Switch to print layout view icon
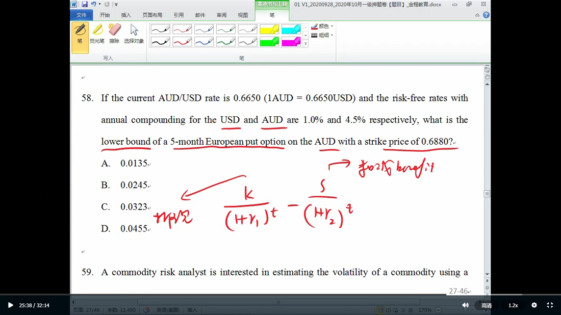Image resolution: width=561 pixels, height=315 pixels. (x=380, y=310)
